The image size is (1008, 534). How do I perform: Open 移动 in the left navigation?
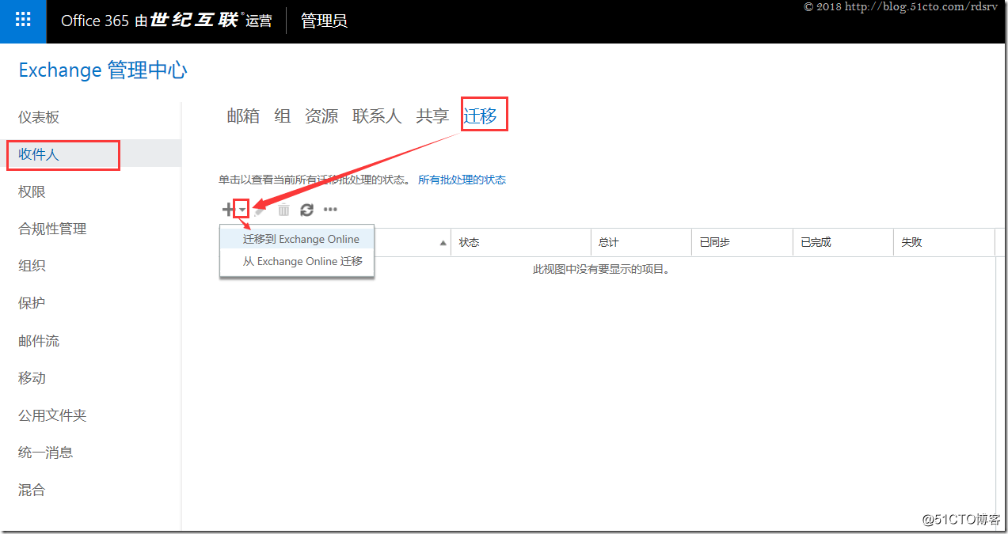[x=32, y=378]
